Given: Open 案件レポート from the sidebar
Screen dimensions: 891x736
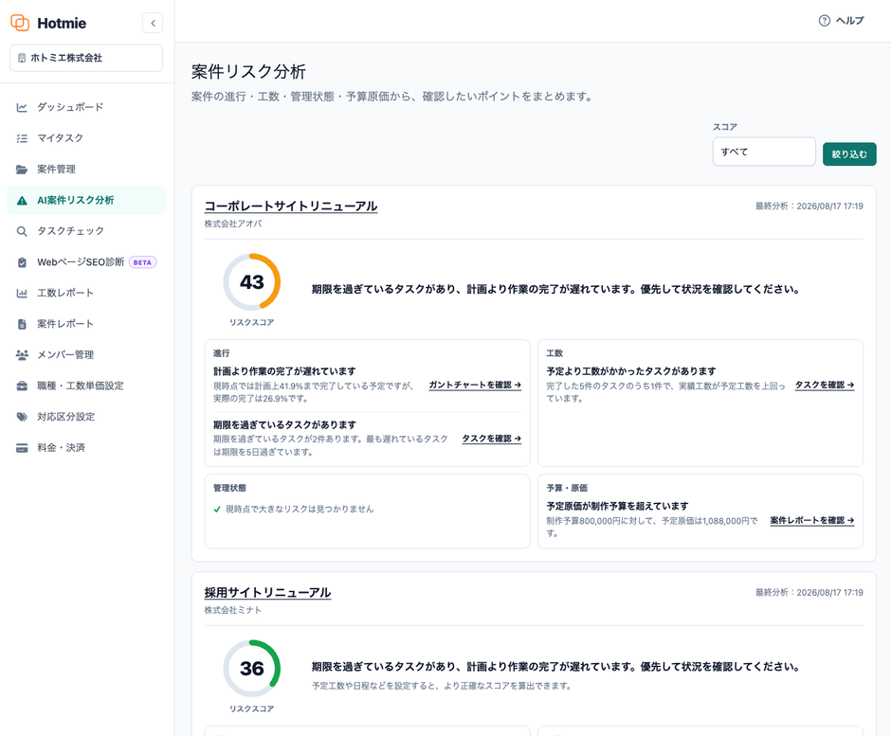Looking at the screenshot, I should click(86, 324).
